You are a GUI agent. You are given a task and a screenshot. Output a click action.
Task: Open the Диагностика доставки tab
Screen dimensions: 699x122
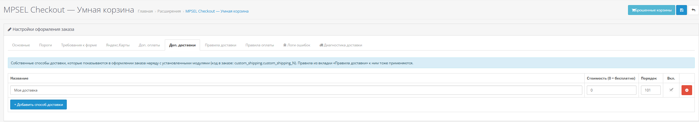point(341,45)
